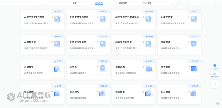Click the ¥15.00 price tag on 开题报告
222x108 pixels.
click(x=58, y=61)
